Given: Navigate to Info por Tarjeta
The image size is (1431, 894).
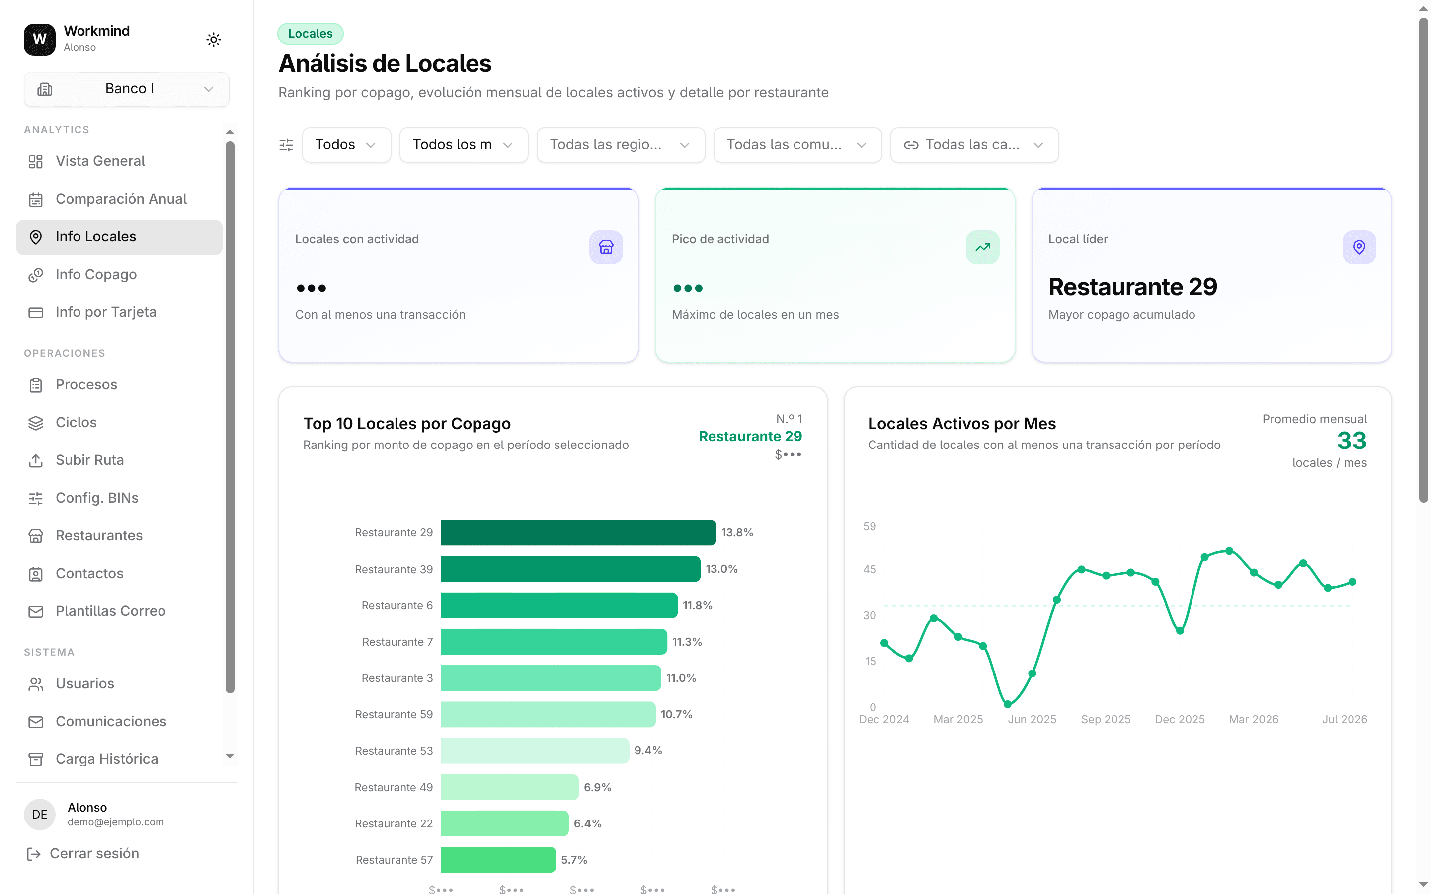Looking at the screenshot, I should [x=119, y=313].
